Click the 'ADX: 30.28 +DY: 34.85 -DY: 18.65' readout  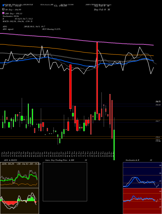(21, 164)
